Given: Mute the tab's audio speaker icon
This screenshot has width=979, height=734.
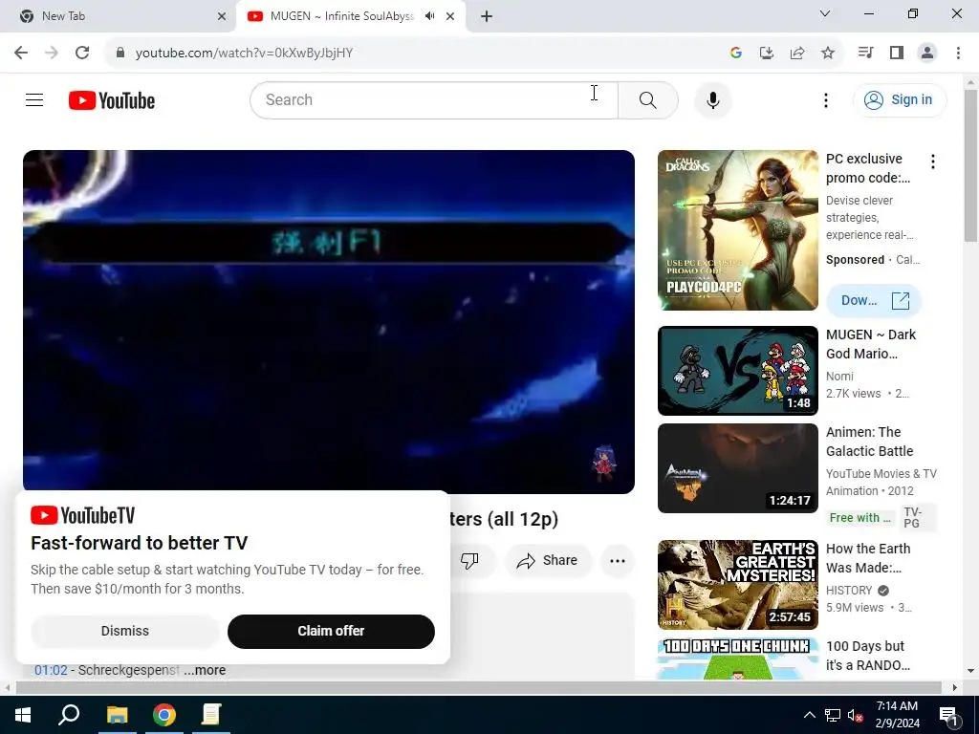Looking at the screenshot, I should pos(429,16).
